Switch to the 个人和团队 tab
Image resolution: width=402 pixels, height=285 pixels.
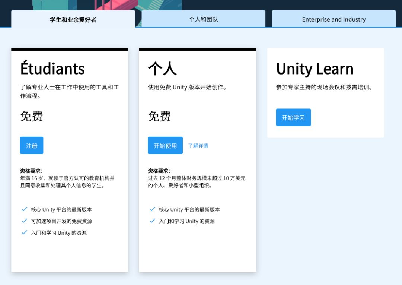click(x=203, y=19)
